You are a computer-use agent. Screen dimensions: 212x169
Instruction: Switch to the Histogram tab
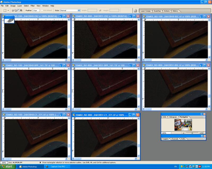[173, 117]
